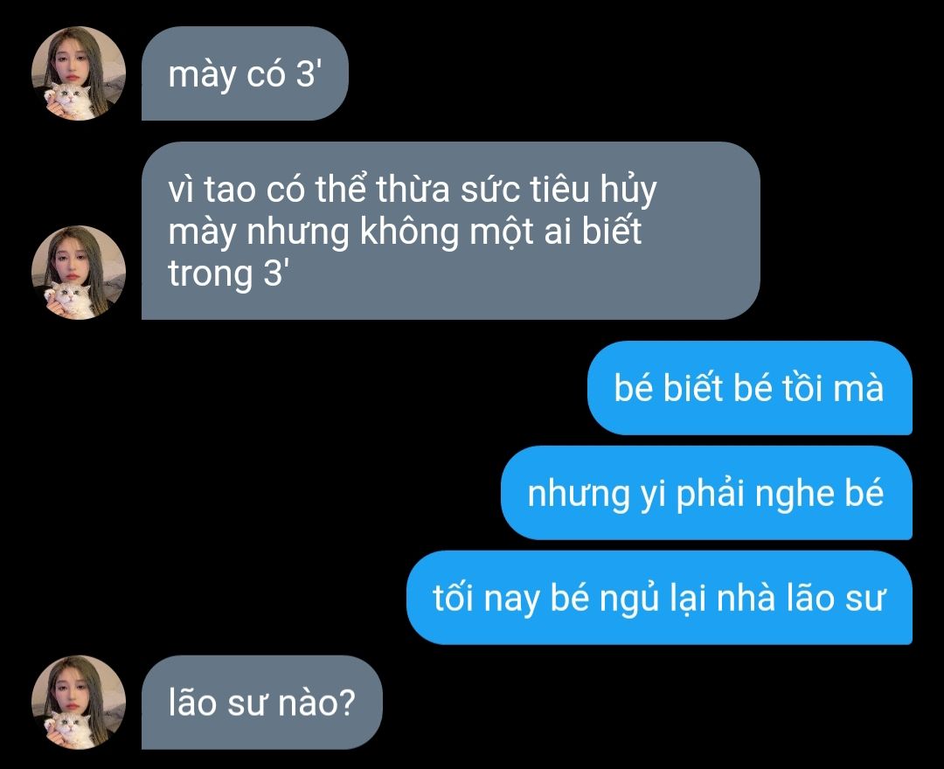Open sender avatar beside "mày có 3'" message
The height and width of the screenshot is (769, 944).
click(x=79, y=73)
